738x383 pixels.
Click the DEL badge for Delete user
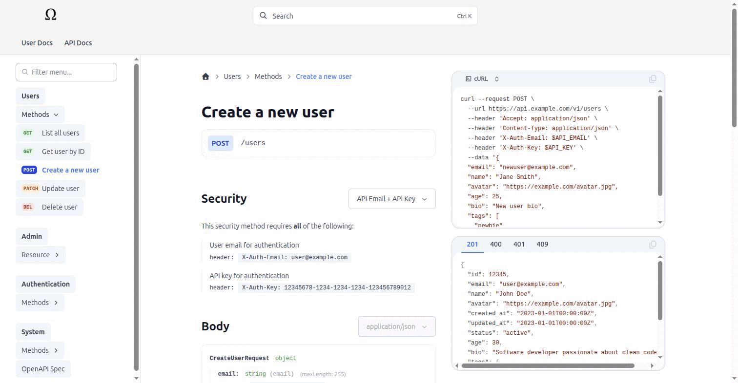[28, 207]
